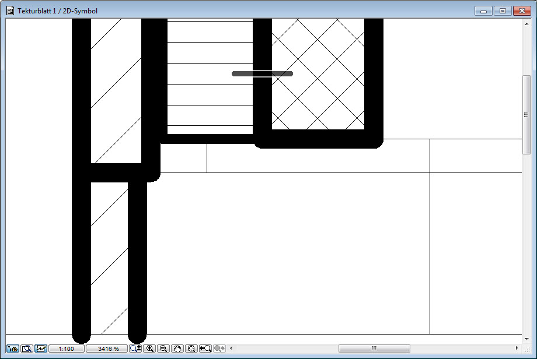Click the fit in window icon

coord(191,349)
